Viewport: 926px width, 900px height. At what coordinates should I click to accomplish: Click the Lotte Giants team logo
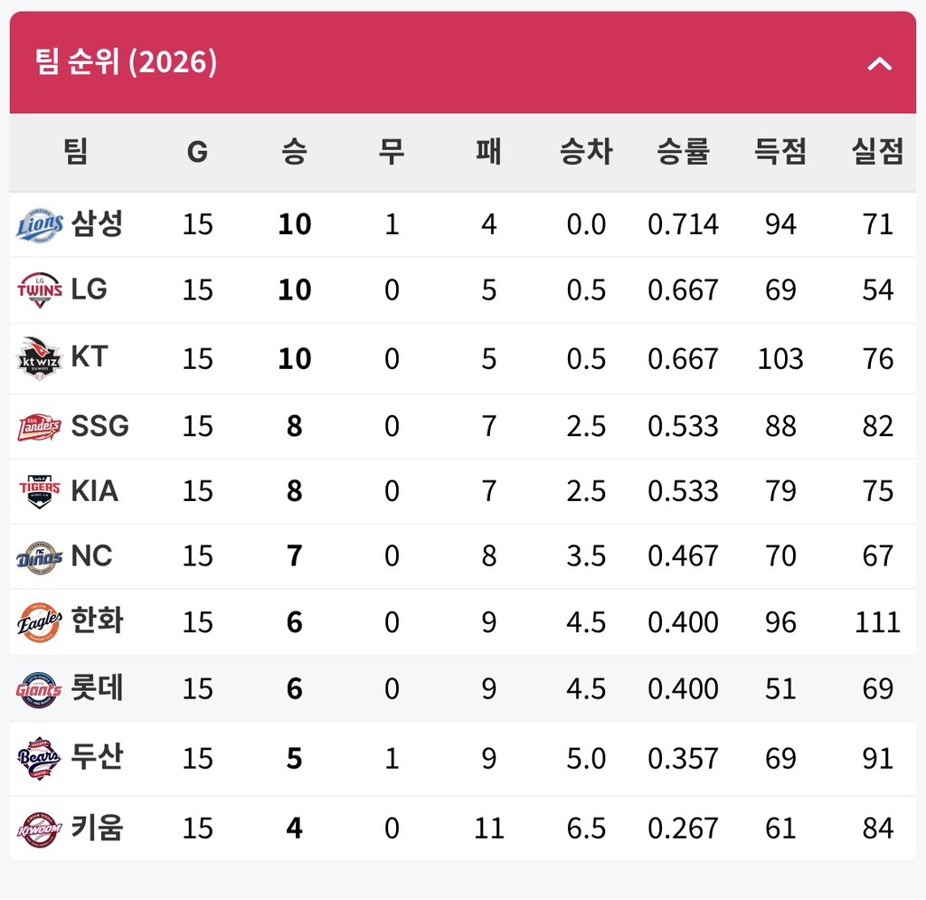(x=40, y=689)
